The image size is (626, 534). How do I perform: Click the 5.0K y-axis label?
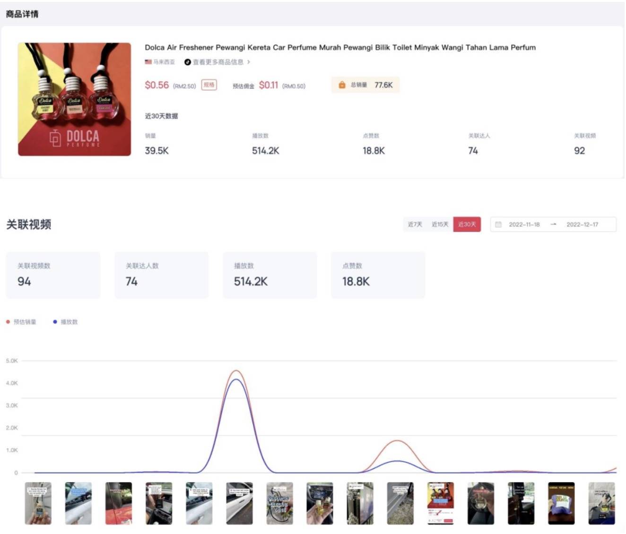coord(12,361)
